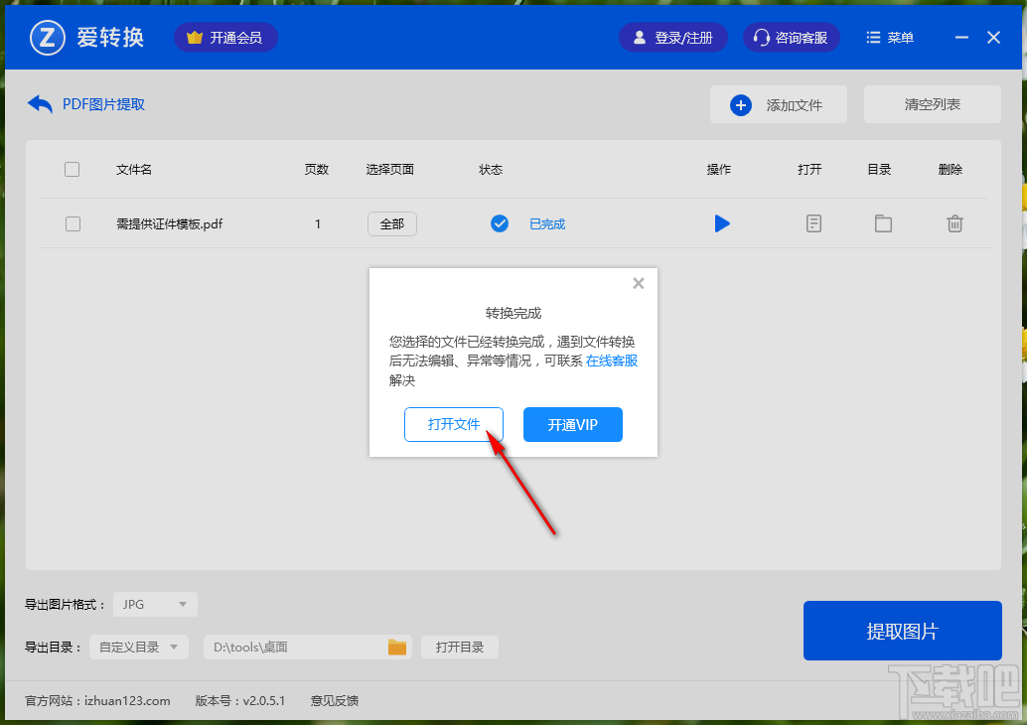Open the JPG export format dropdown
Image resolution: width=1027 pixels, height=725 pixels.
point(155,604)
